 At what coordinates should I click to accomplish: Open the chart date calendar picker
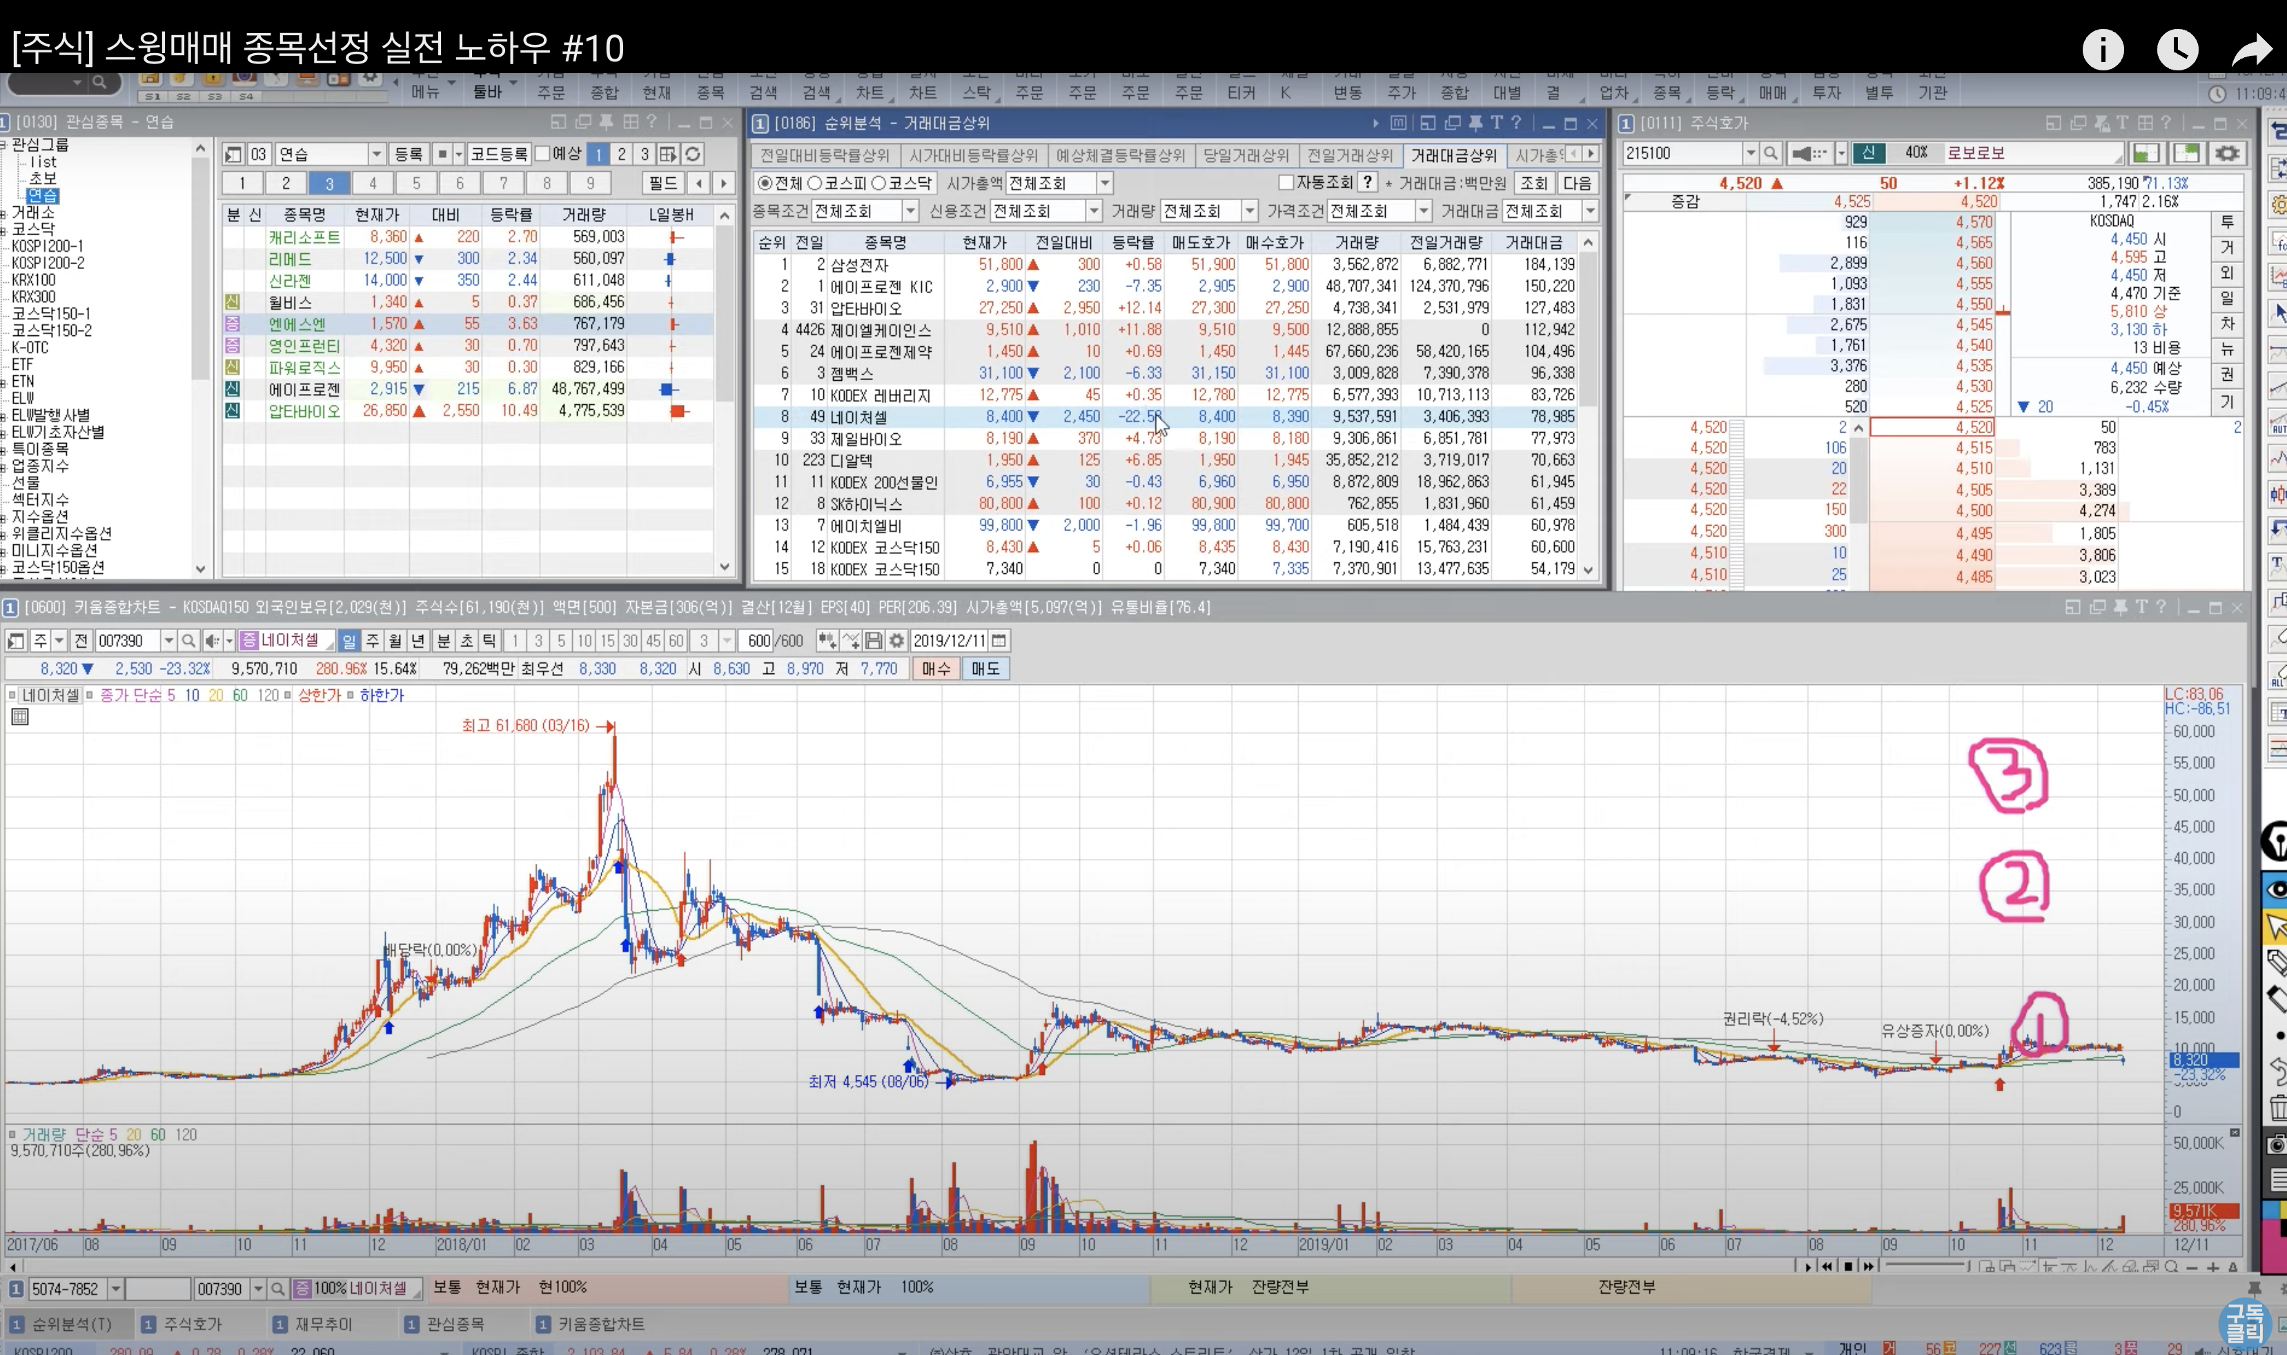(999, 641)
